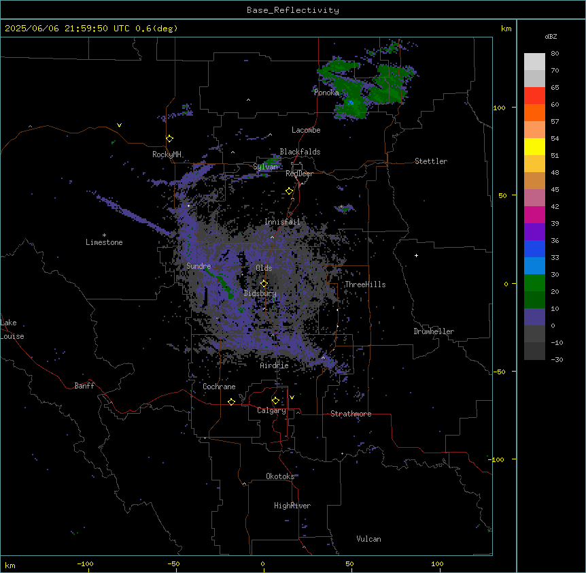Screen dimensions: 586x573
Task: Click the yellow V marker northwest of RockyMH
Action: click(119, 125)
